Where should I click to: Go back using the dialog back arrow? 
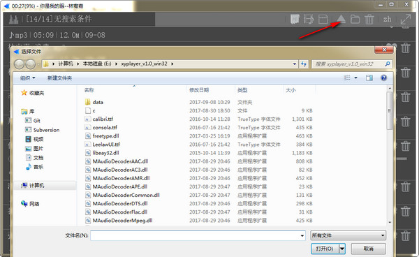(x=20, y=64)
